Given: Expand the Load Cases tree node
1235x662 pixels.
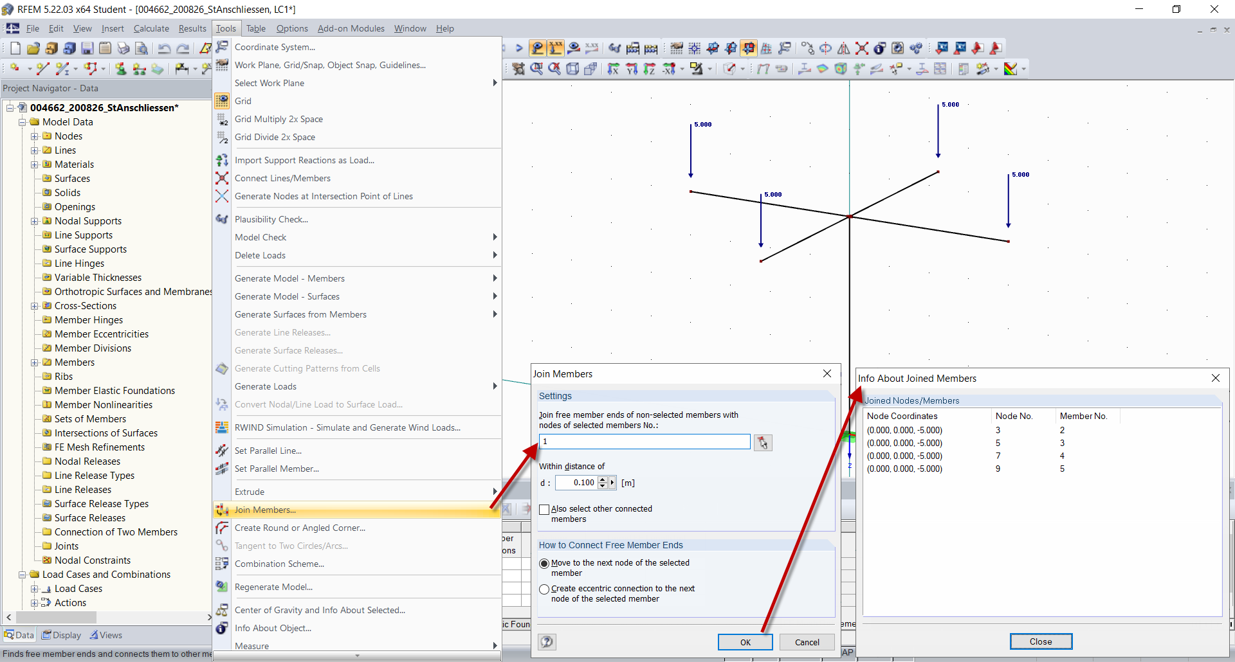Looking at the screenshot, I should click(35, 589).
